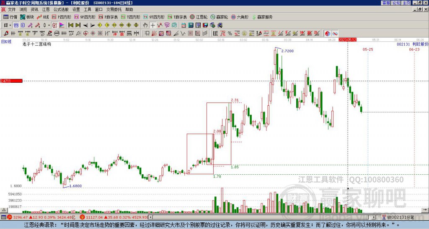Jump to first bar icon
This screenshot has height=229, width=429.
point(70,25)
